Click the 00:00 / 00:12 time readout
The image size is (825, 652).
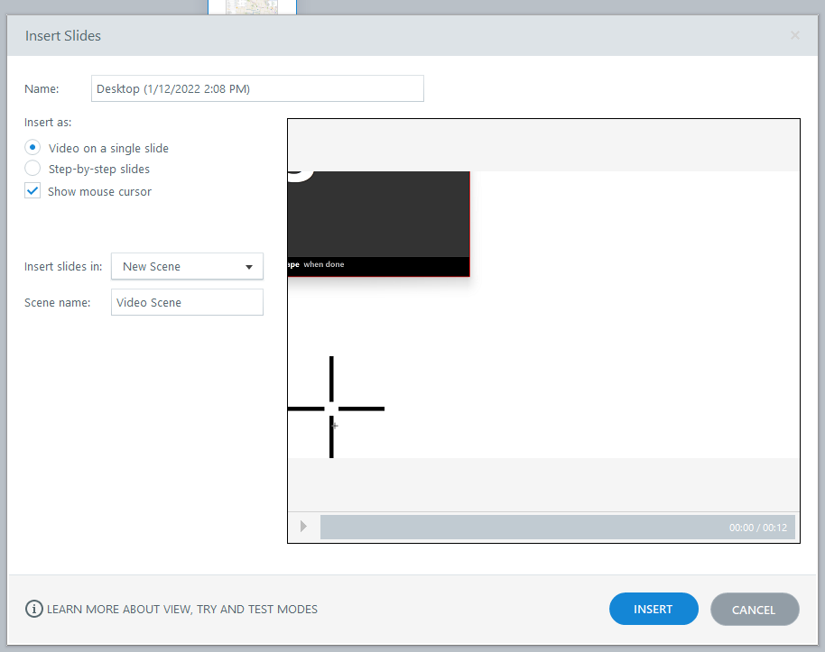point(757,528)
